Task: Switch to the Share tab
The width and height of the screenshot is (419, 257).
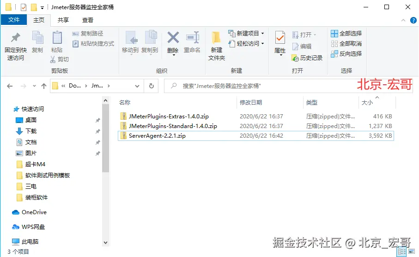Action: pyautogui.click(x=63, y=20)
